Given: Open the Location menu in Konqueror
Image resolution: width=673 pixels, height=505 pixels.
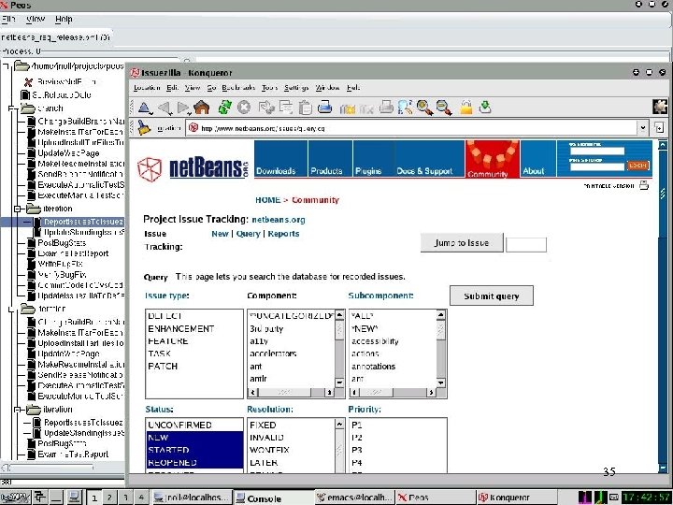Looking at the screenshot, I should coord(147,88).
